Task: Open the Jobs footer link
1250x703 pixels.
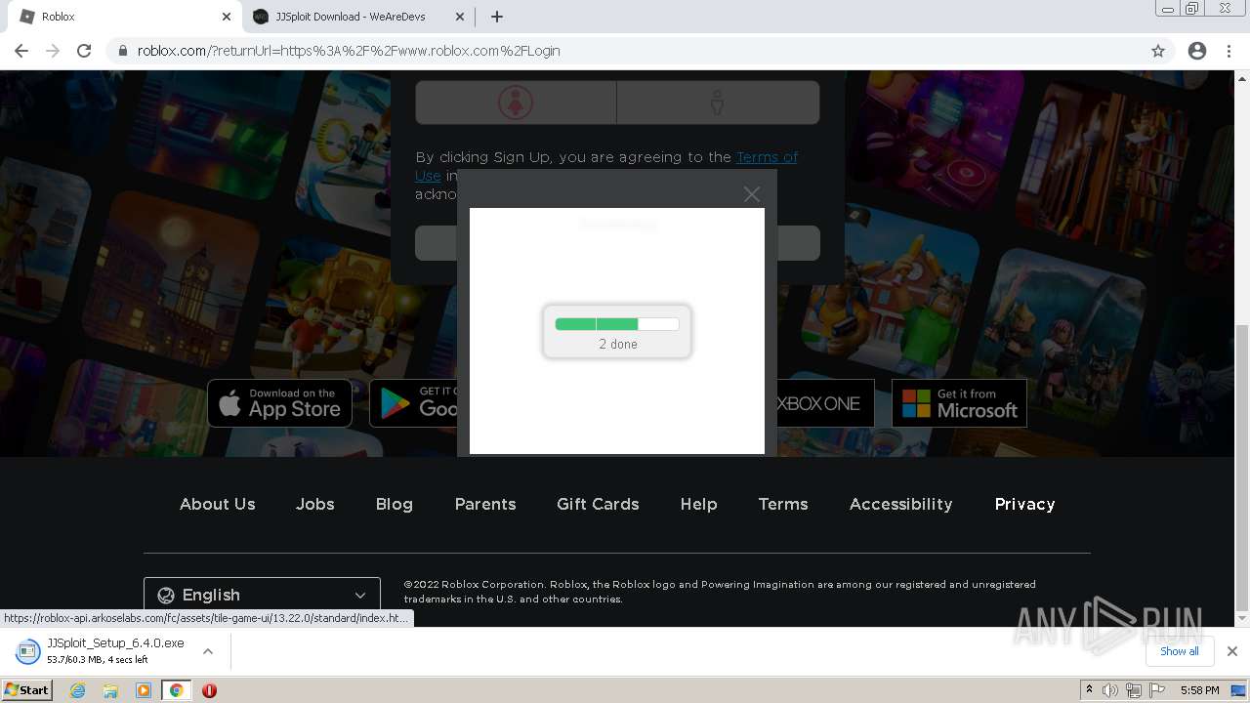Action: click(x=315, y=504)
